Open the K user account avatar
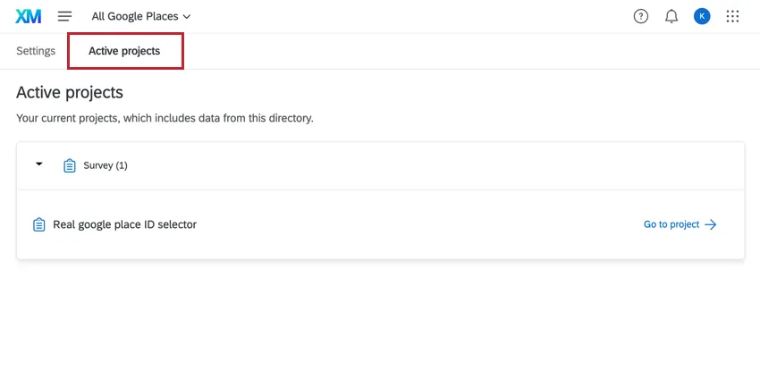This screenshot has width=760, height=379. [702, 16]
